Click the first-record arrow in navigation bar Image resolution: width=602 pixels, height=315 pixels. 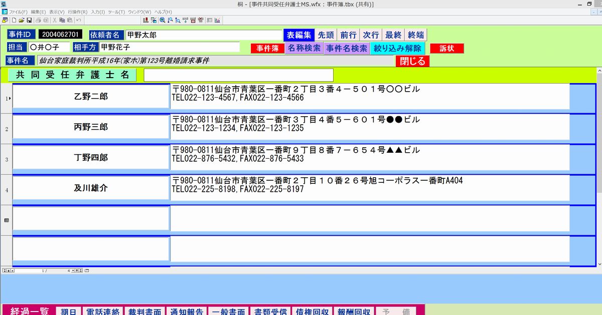coord(5,270)
